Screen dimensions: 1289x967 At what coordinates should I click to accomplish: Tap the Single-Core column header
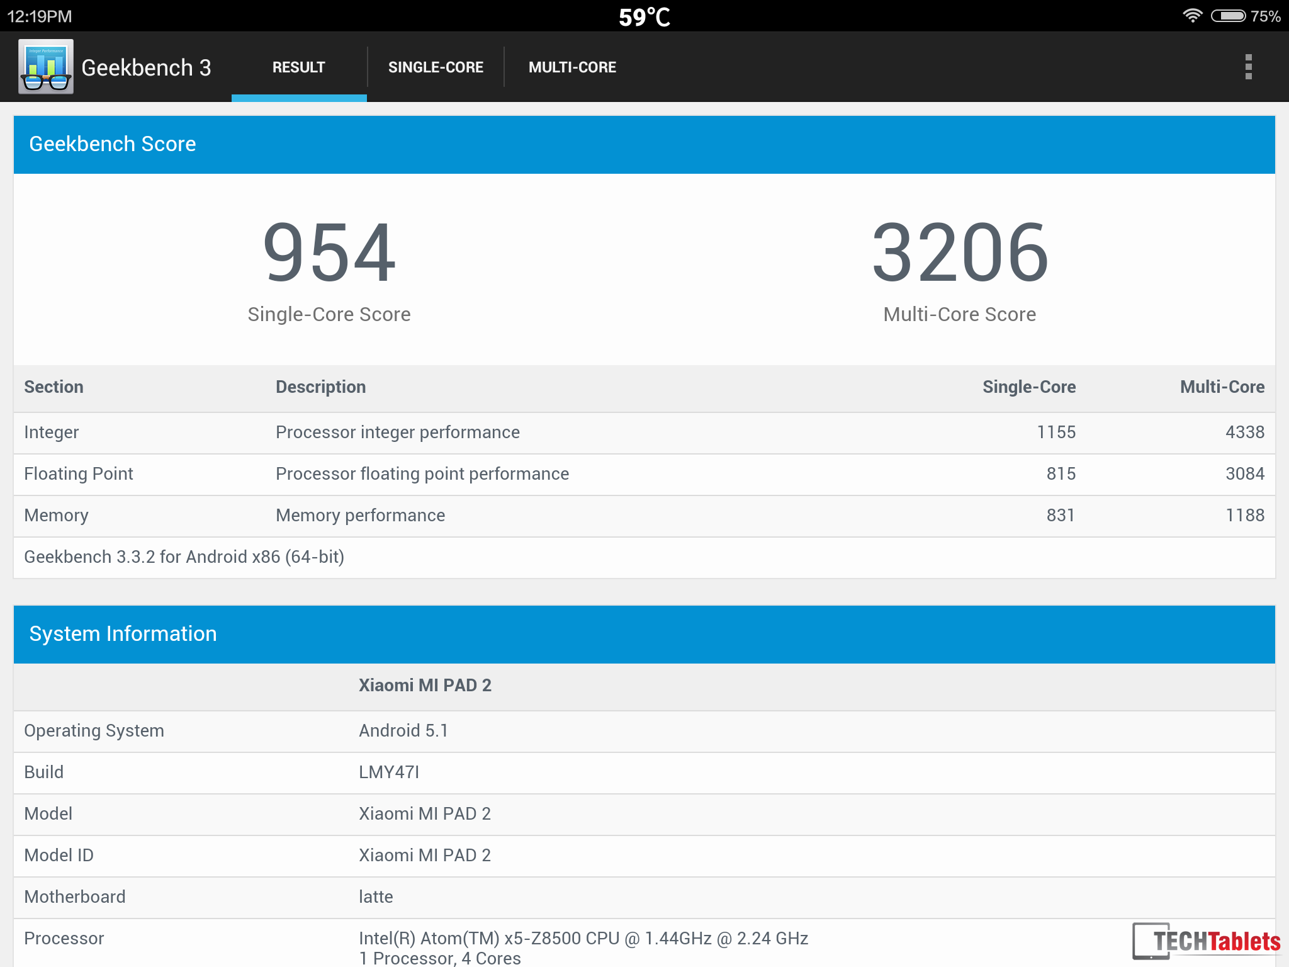[x=1029, y=387]
